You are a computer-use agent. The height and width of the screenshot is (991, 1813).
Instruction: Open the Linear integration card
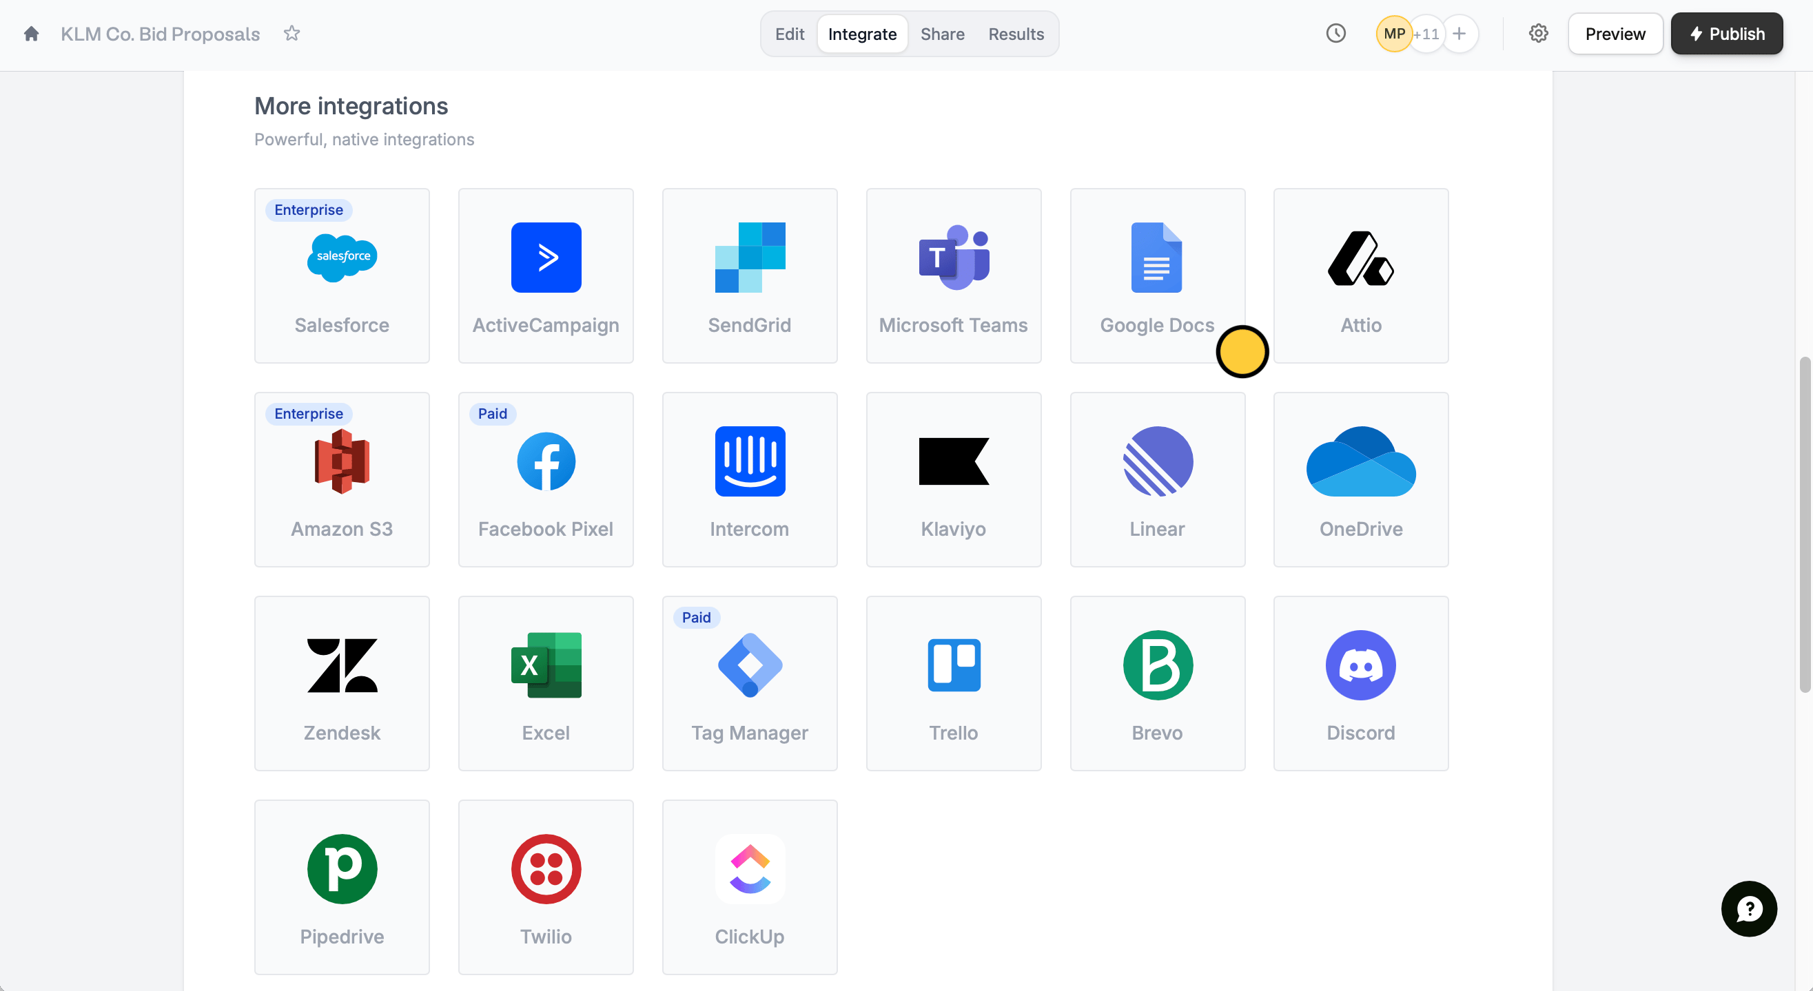pyautogui.click(x=1157, y=479)
